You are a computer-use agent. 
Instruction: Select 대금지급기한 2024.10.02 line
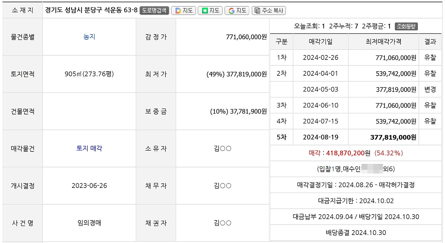356,201
